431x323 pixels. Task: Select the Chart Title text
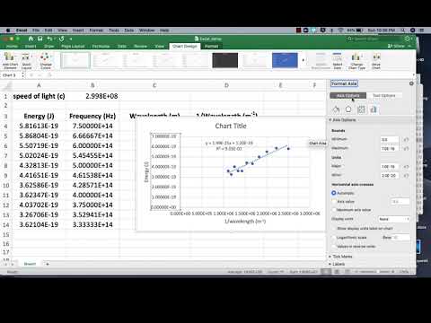231,126
